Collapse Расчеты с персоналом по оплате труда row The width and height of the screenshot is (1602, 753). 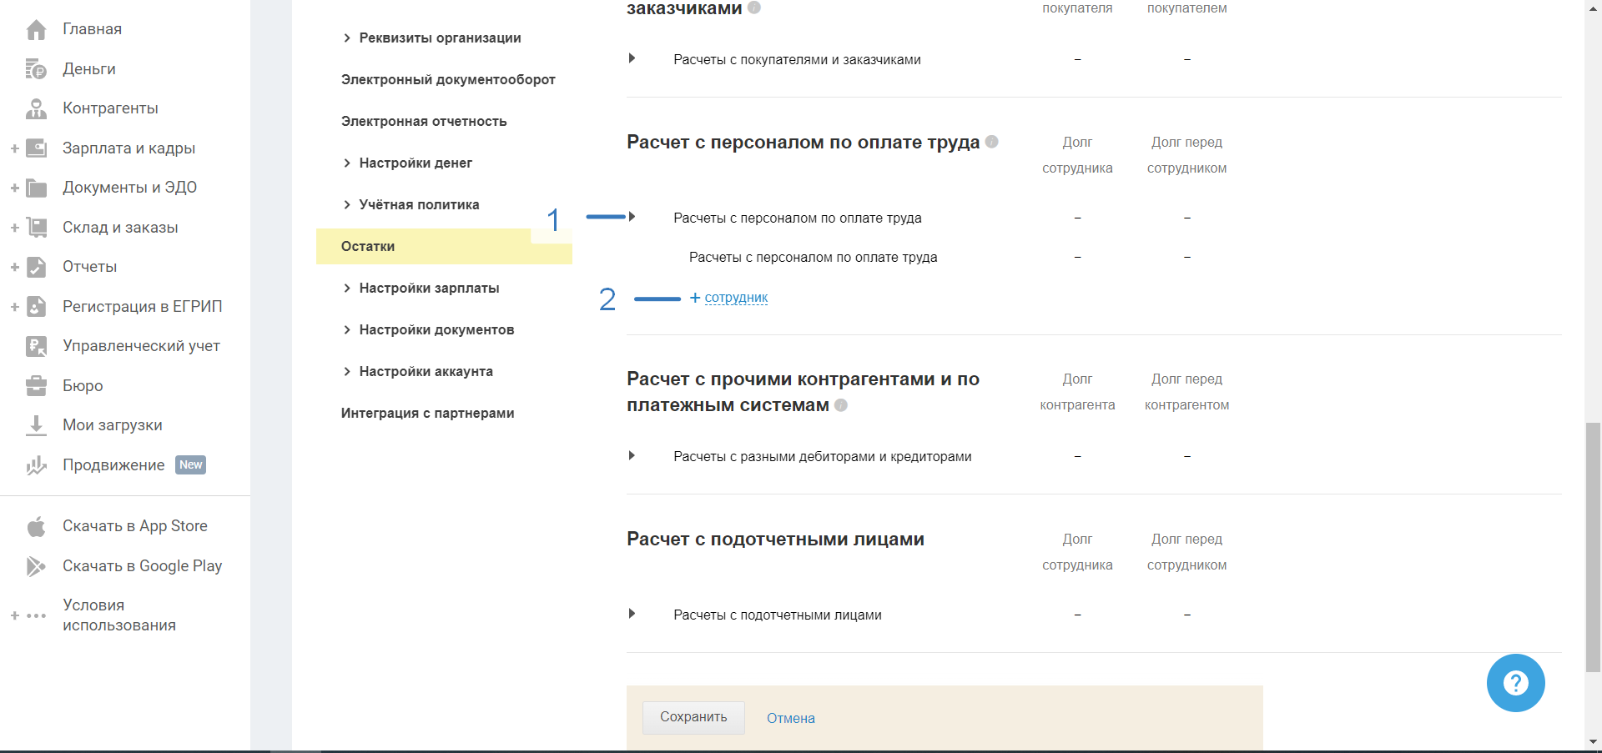632,217
